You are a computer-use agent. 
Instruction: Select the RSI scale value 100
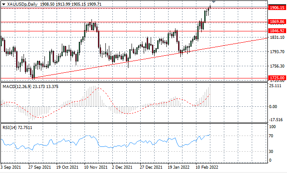click(272, 127)
